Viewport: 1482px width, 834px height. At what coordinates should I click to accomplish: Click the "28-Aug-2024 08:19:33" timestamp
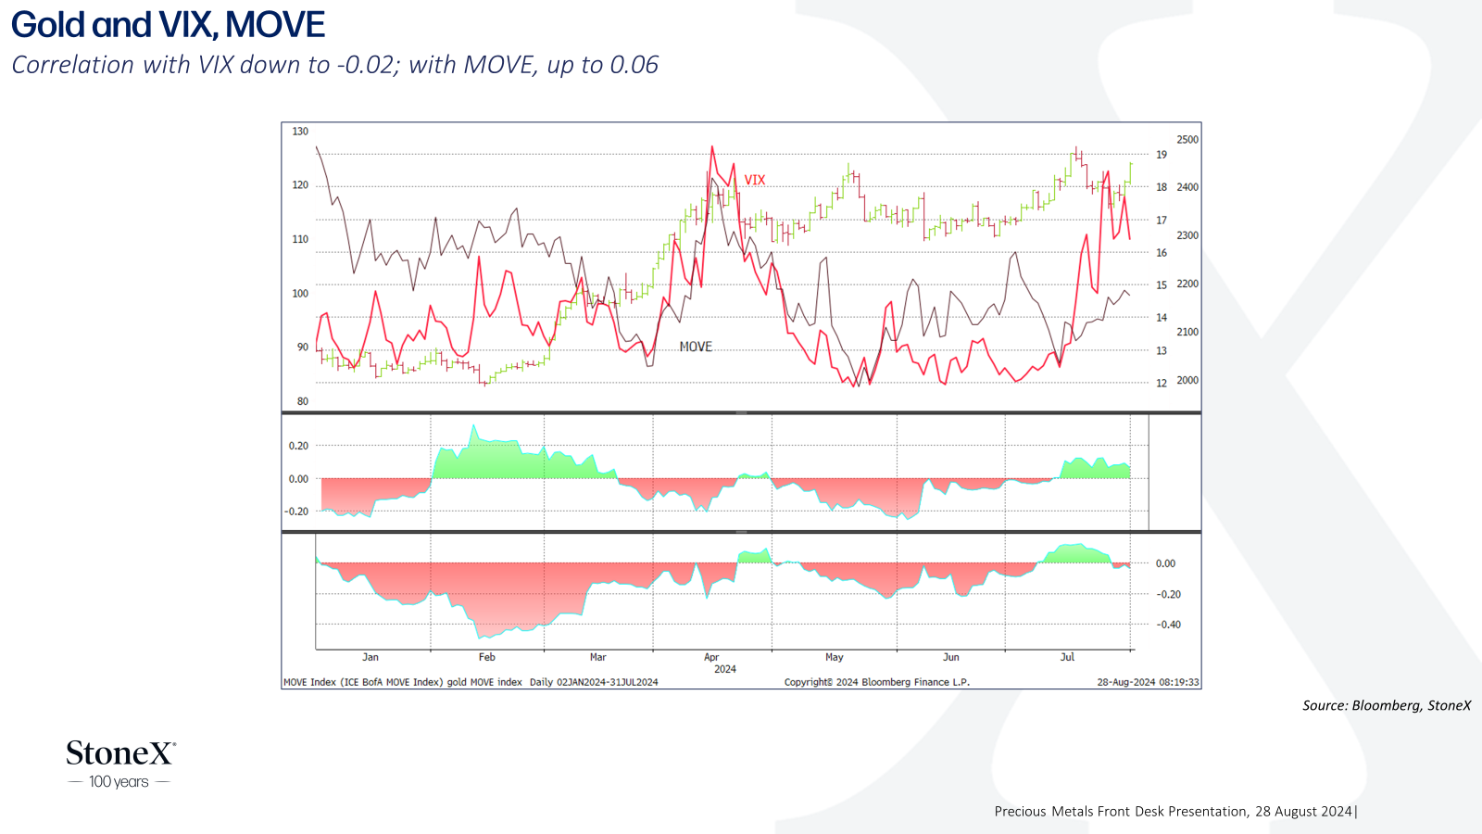(1148, 682)
